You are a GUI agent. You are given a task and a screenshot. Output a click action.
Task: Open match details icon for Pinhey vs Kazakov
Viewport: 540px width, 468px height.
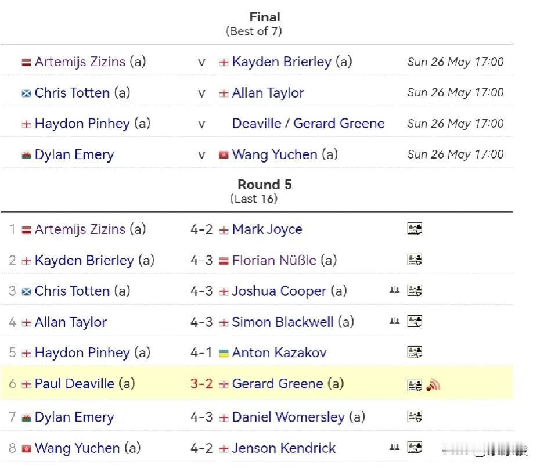click(x=415, y=352)
